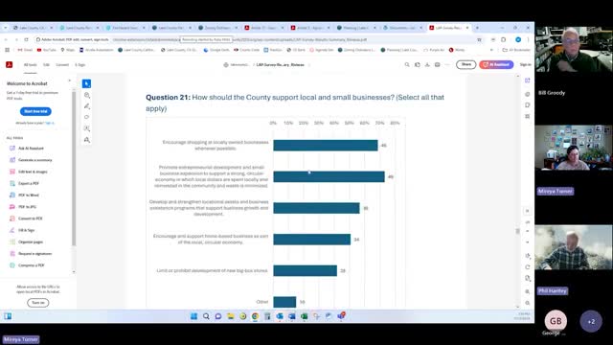Bookmark this page with star icon
This screenshot has height=345, width=613.
479,39
